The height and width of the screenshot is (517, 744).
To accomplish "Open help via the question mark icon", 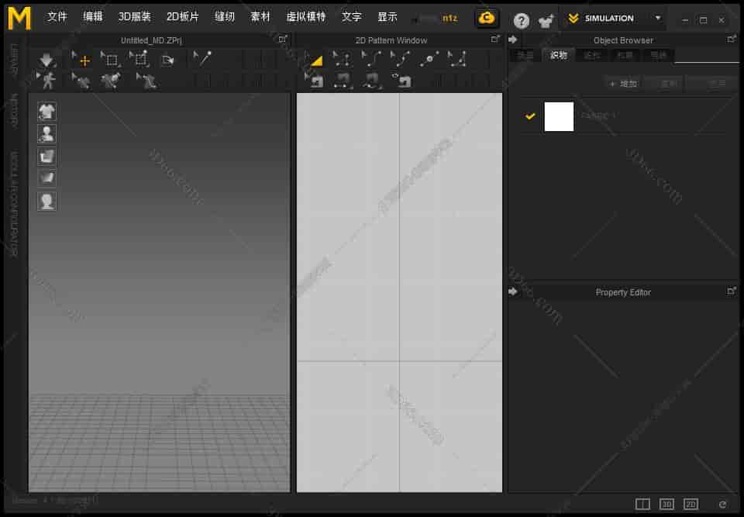I will coord(522,20).
